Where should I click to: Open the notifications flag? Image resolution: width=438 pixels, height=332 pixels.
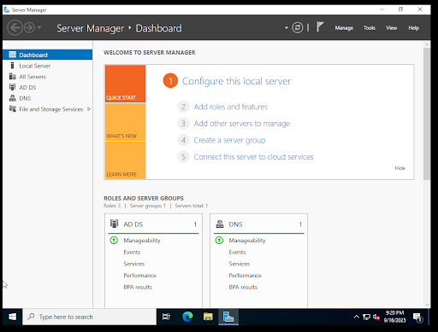[x=320, y=27]
